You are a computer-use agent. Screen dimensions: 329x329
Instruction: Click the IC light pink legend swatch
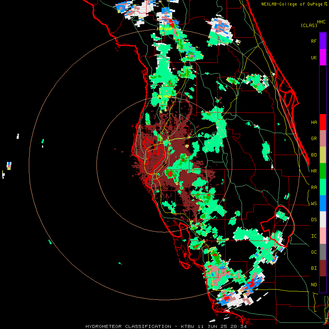tap(323, 236)
